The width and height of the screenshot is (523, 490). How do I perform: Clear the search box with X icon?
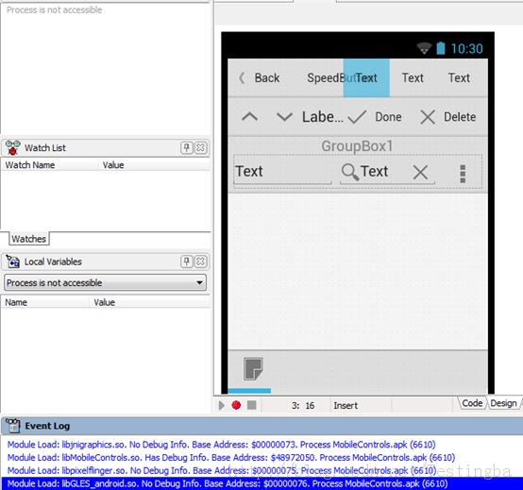(420, 173)
